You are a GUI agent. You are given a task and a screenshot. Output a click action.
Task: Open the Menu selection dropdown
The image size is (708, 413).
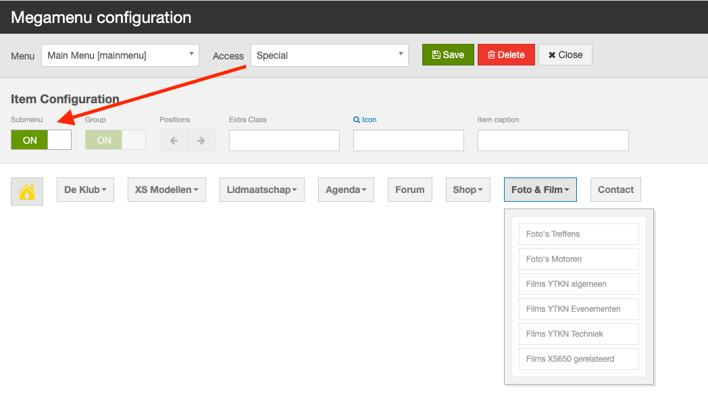[120, 55]
